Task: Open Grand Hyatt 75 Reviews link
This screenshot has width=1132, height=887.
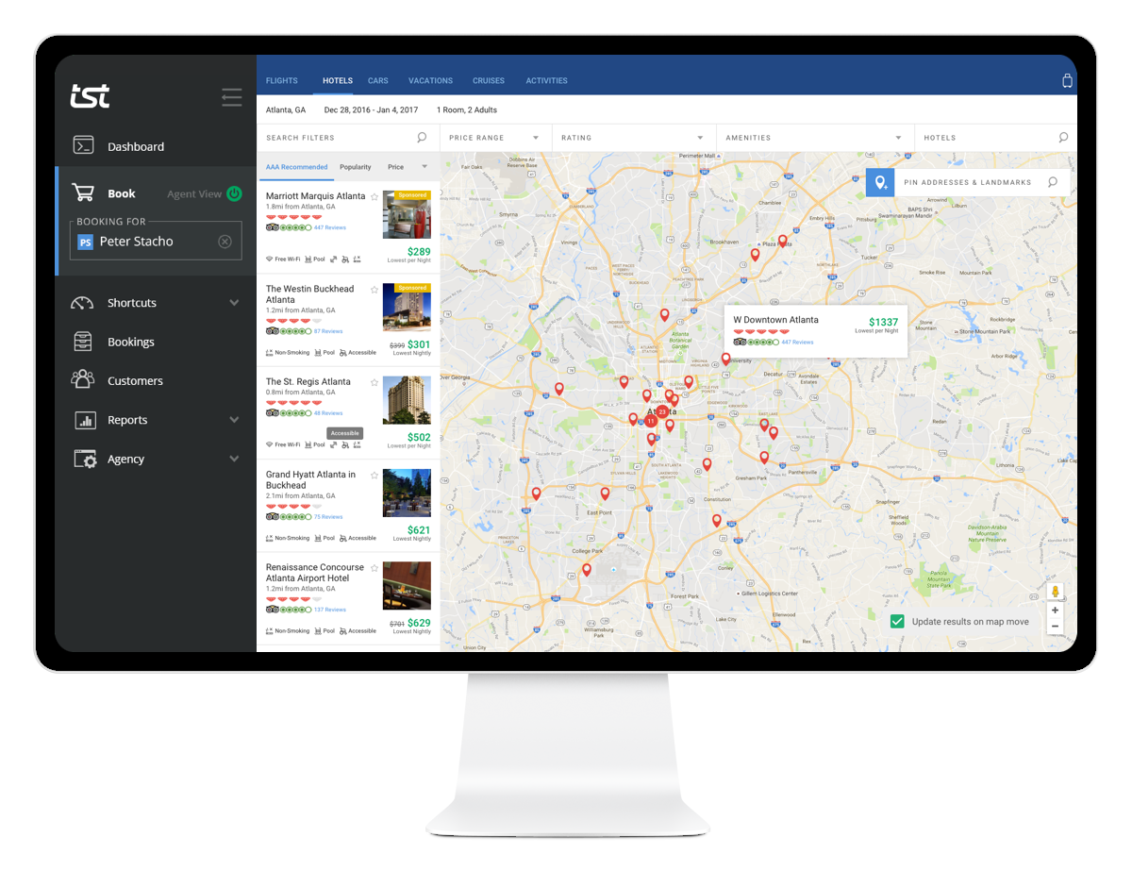Action: tap(328, 517)
